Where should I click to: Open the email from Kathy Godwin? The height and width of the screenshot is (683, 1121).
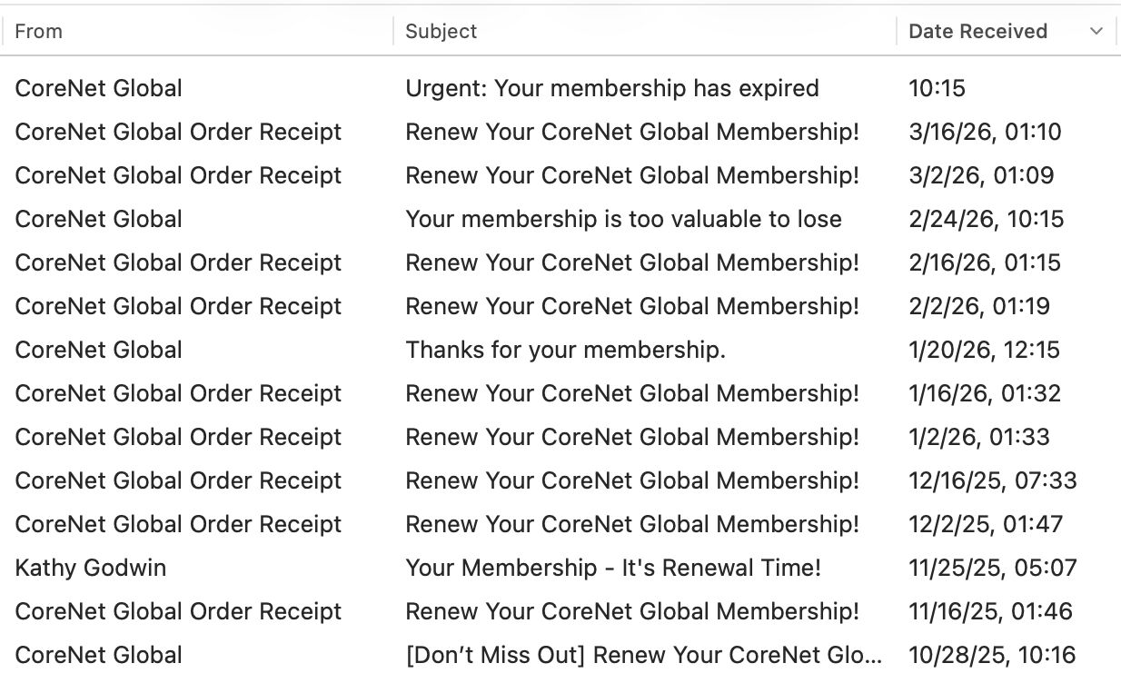pyautogui.click(x=91, y=568)
